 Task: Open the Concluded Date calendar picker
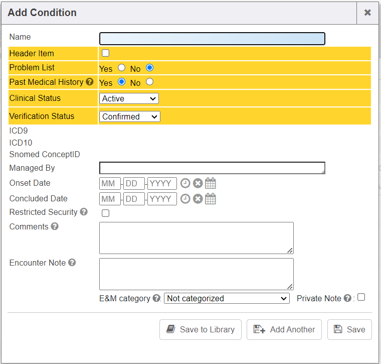pos(211,199)
